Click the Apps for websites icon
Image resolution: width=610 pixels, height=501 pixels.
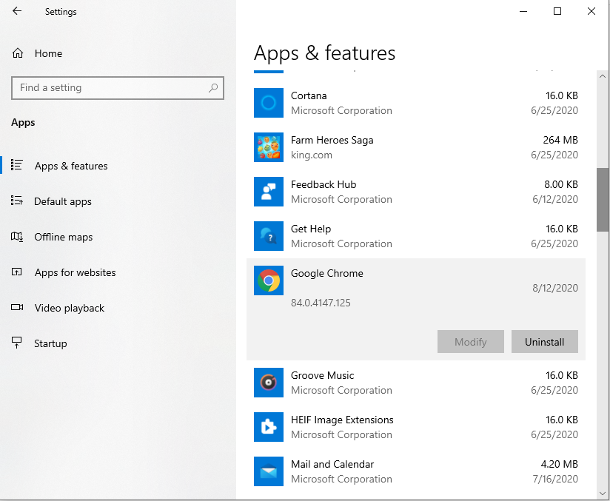17,272
